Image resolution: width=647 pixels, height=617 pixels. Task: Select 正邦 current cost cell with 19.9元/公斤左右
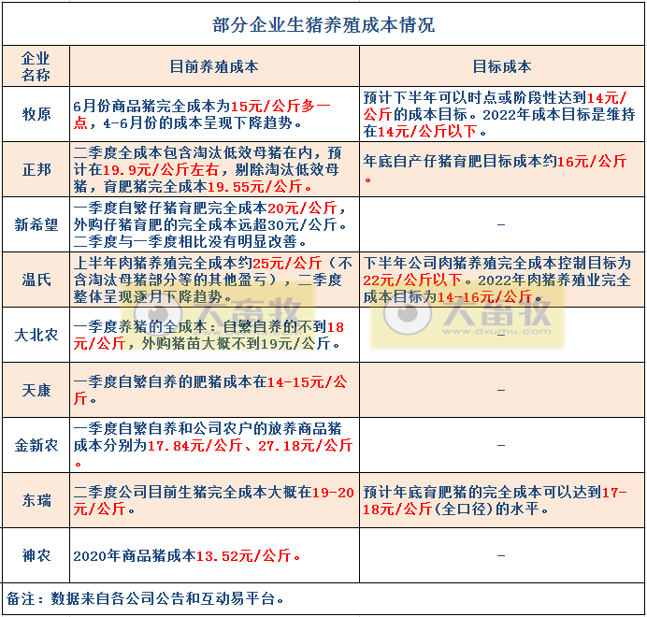214,169
